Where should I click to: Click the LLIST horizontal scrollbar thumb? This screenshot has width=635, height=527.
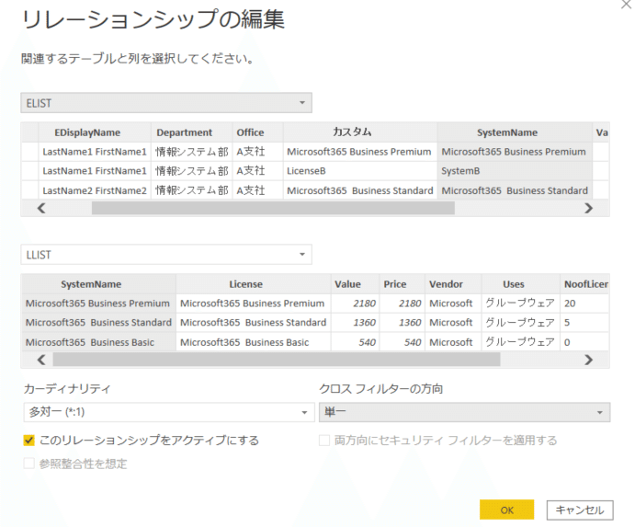pyautogui.click(x=277, y=360)
